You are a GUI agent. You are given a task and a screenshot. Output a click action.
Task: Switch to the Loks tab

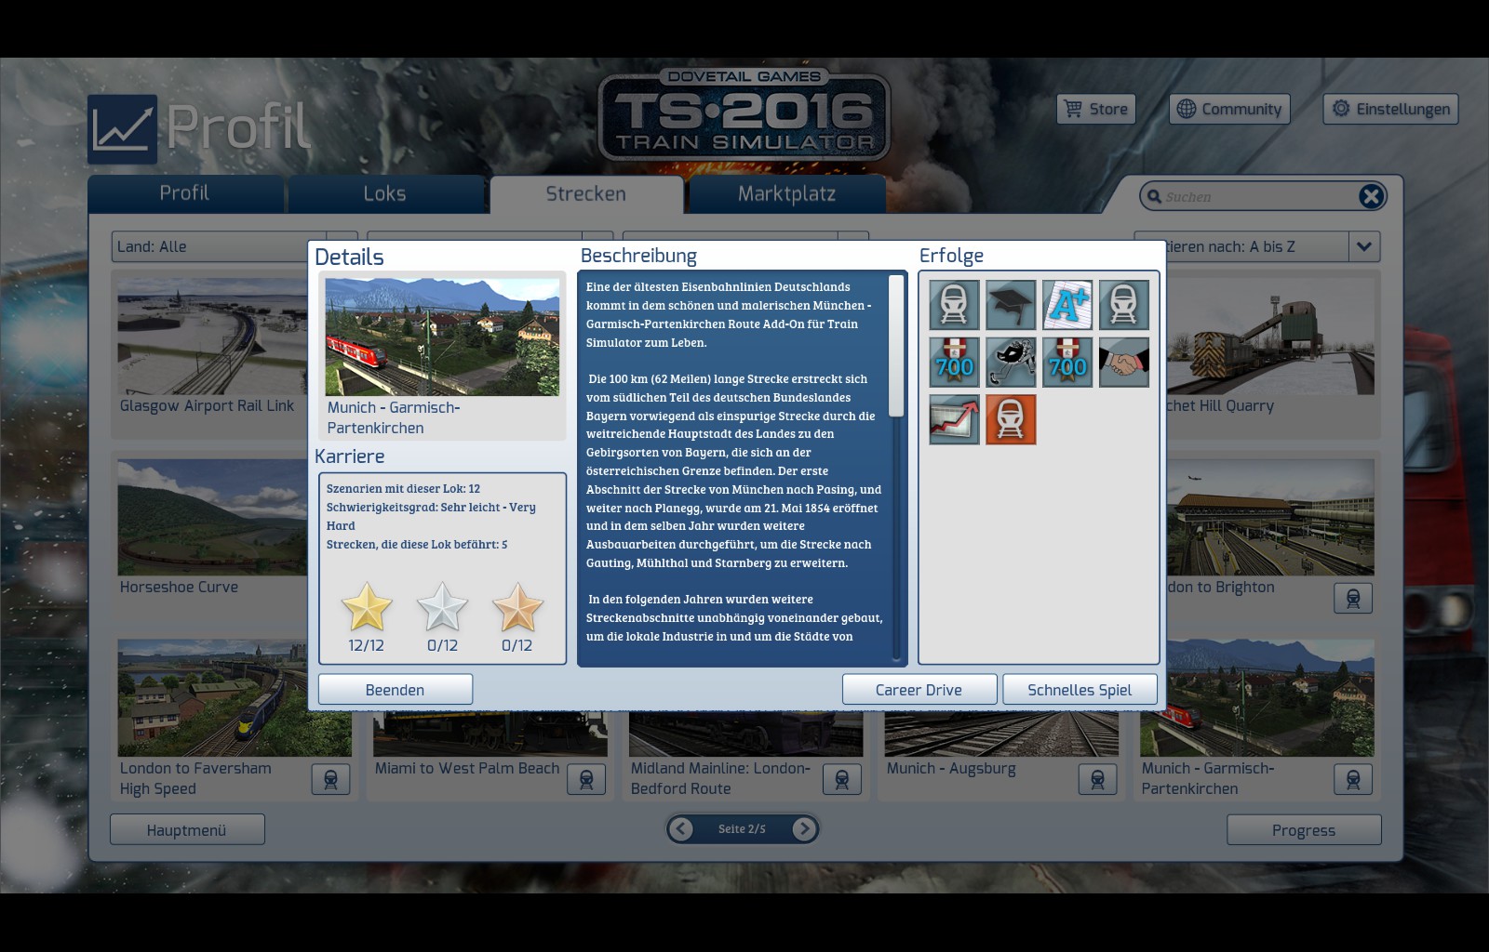point(384,193)
